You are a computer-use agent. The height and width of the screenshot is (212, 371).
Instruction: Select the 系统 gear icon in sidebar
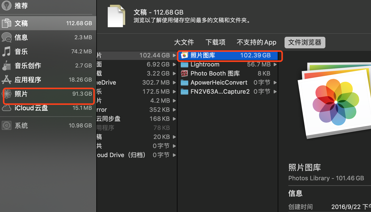coord(7,125)
